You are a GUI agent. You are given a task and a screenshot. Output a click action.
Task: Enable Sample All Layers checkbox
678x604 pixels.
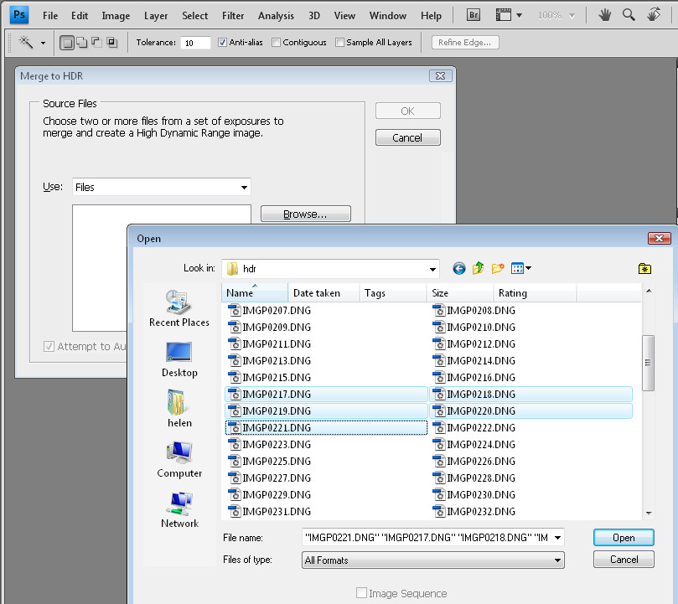click(x=340, y=43)
